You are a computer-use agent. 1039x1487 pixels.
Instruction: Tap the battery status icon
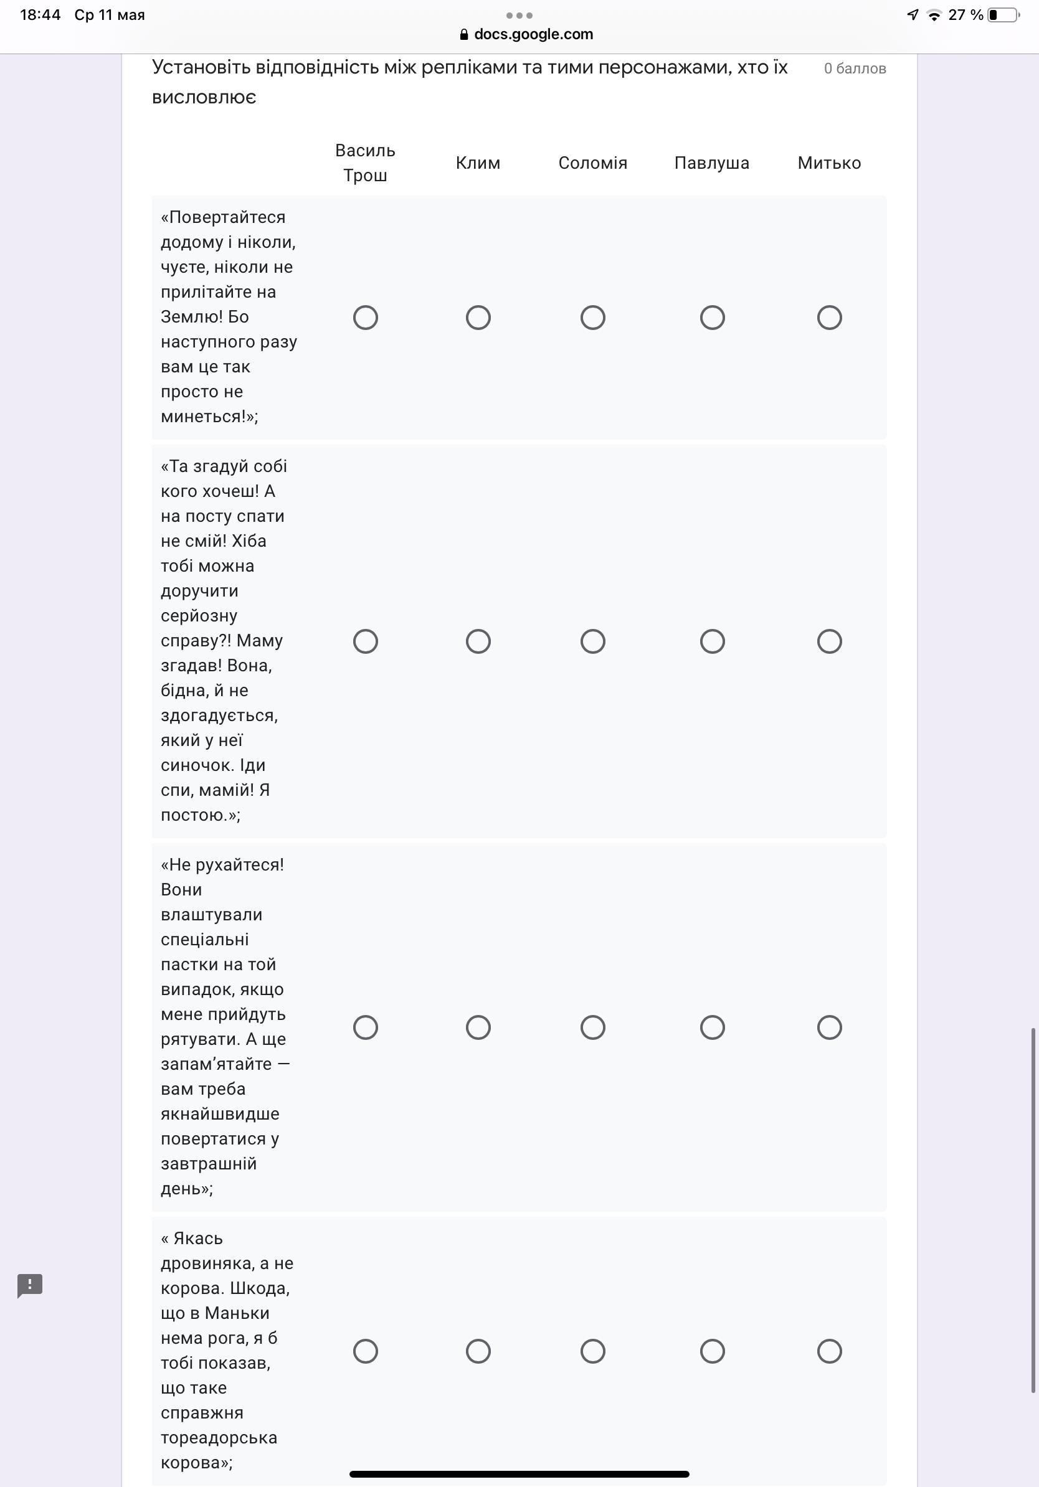[x=1003, y=15]
